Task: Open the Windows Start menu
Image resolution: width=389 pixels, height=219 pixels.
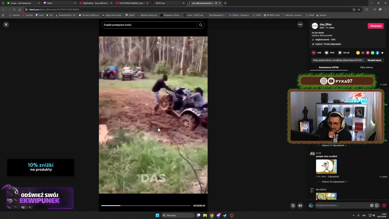Action: 157,215
